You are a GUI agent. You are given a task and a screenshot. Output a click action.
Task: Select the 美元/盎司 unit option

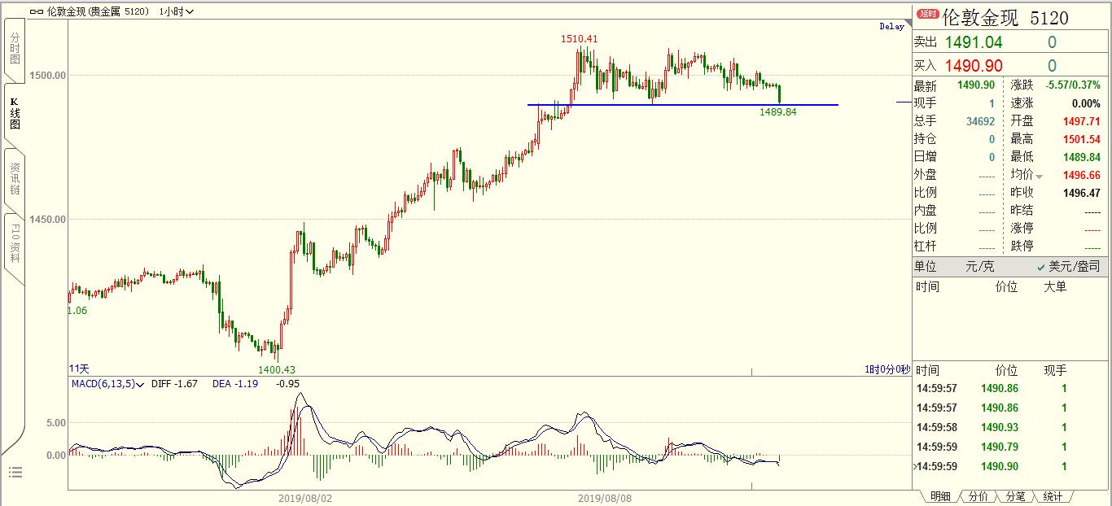click(x=1068, y=267)
